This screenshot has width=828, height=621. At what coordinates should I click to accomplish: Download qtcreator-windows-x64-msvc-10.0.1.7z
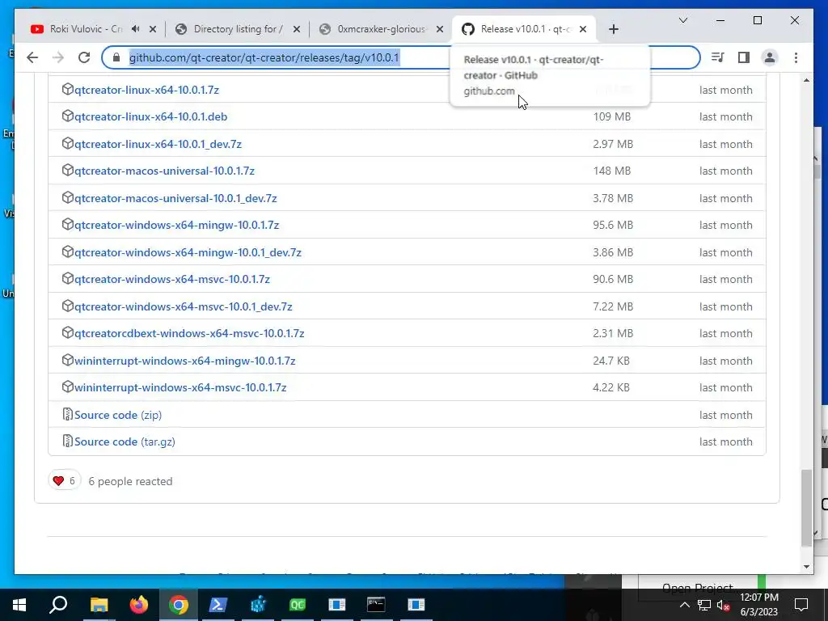(171, 279)
